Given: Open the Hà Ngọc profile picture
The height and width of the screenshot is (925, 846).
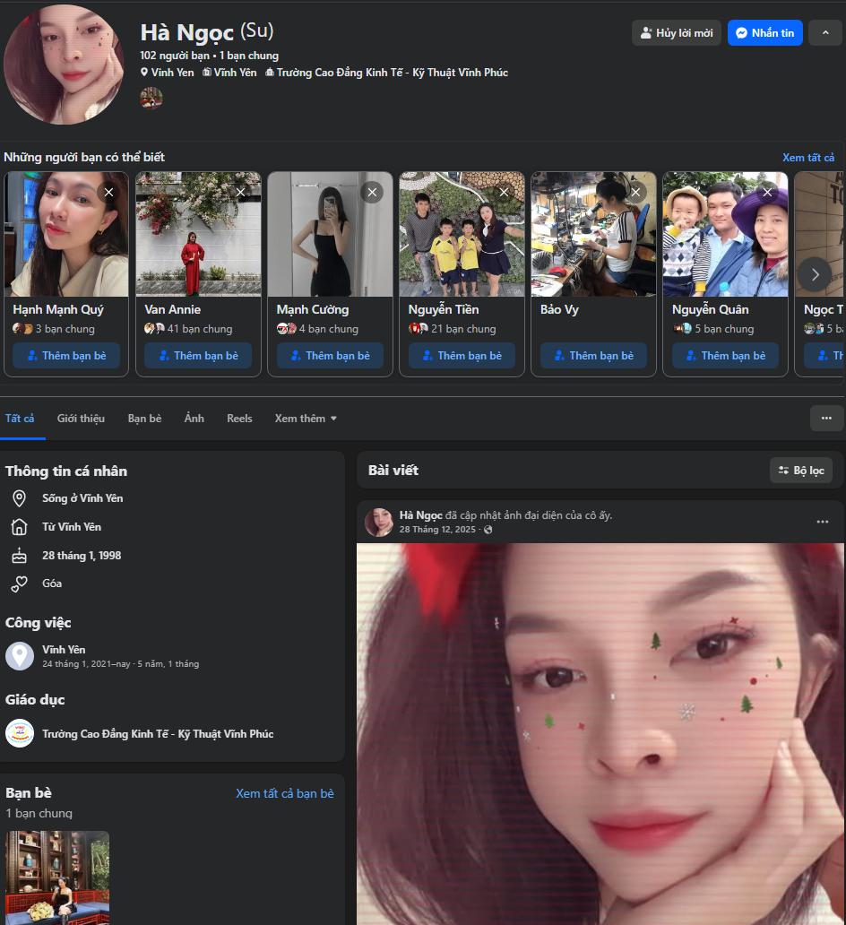Looking at the screenshot, I should pyautogui.click(x=64, y=64).
